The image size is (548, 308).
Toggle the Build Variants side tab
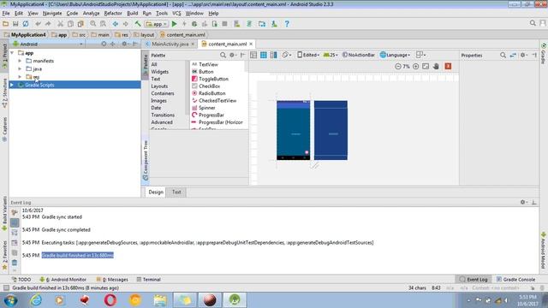(x=4, y=213)
